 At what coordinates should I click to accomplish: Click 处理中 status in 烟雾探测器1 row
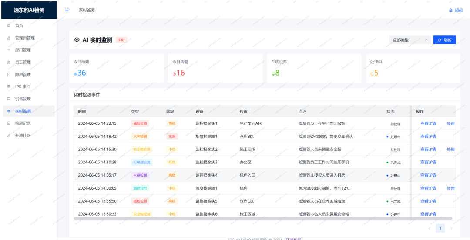point(393,137)
